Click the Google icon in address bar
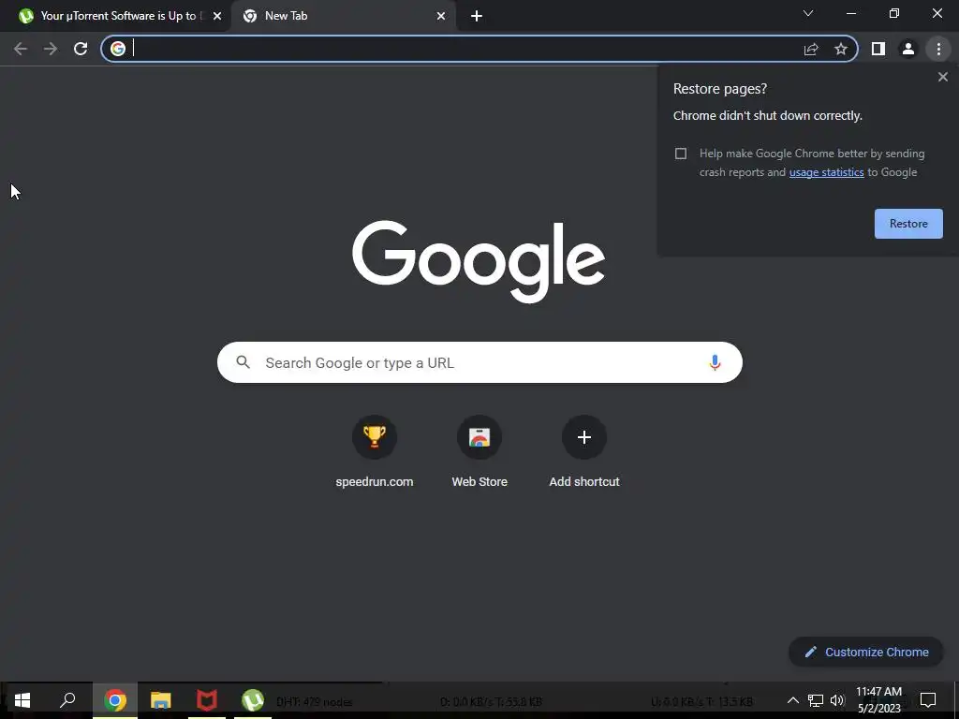 coord(118,49)
